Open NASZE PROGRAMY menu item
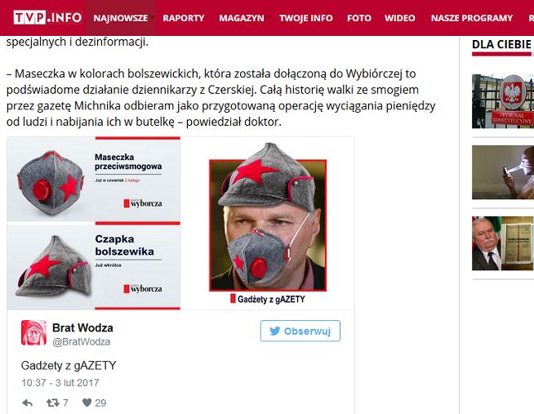The image size is (534, 414). [472, 18]
